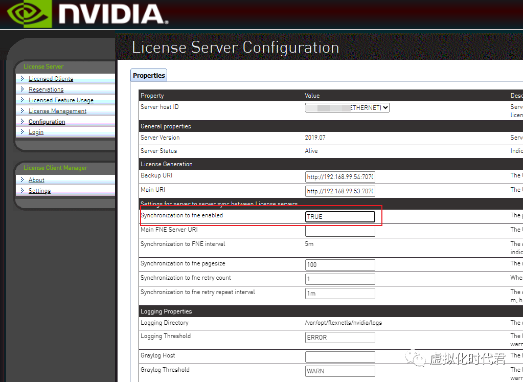Image resolution: width=523 pixels, height=382 pixels.
Task: Click the Logging Threshold input field
Action: coord(340,338)
